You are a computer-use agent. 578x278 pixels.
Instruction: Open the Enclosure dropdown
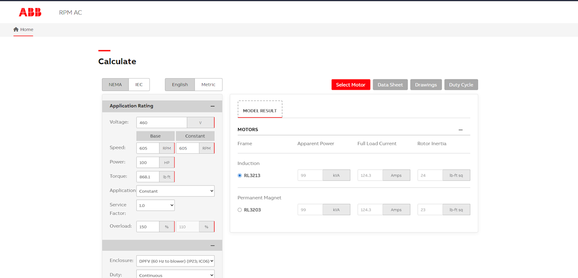click(175, 260)
